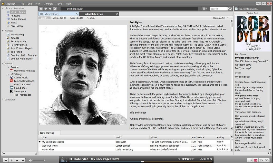This screenshot has height=163, width=273.
Task: Expand the Computer section
Action: (3, 99)
